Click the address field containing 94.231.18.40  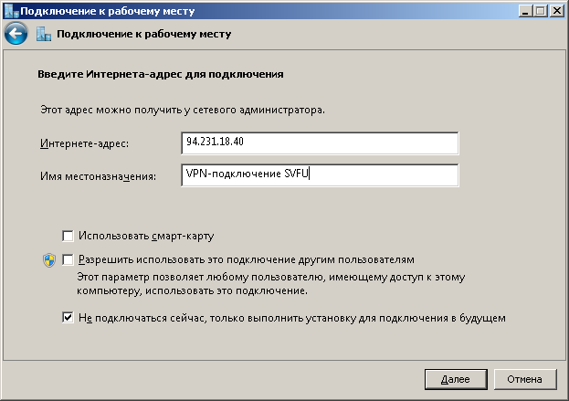(x=320, y=143)
